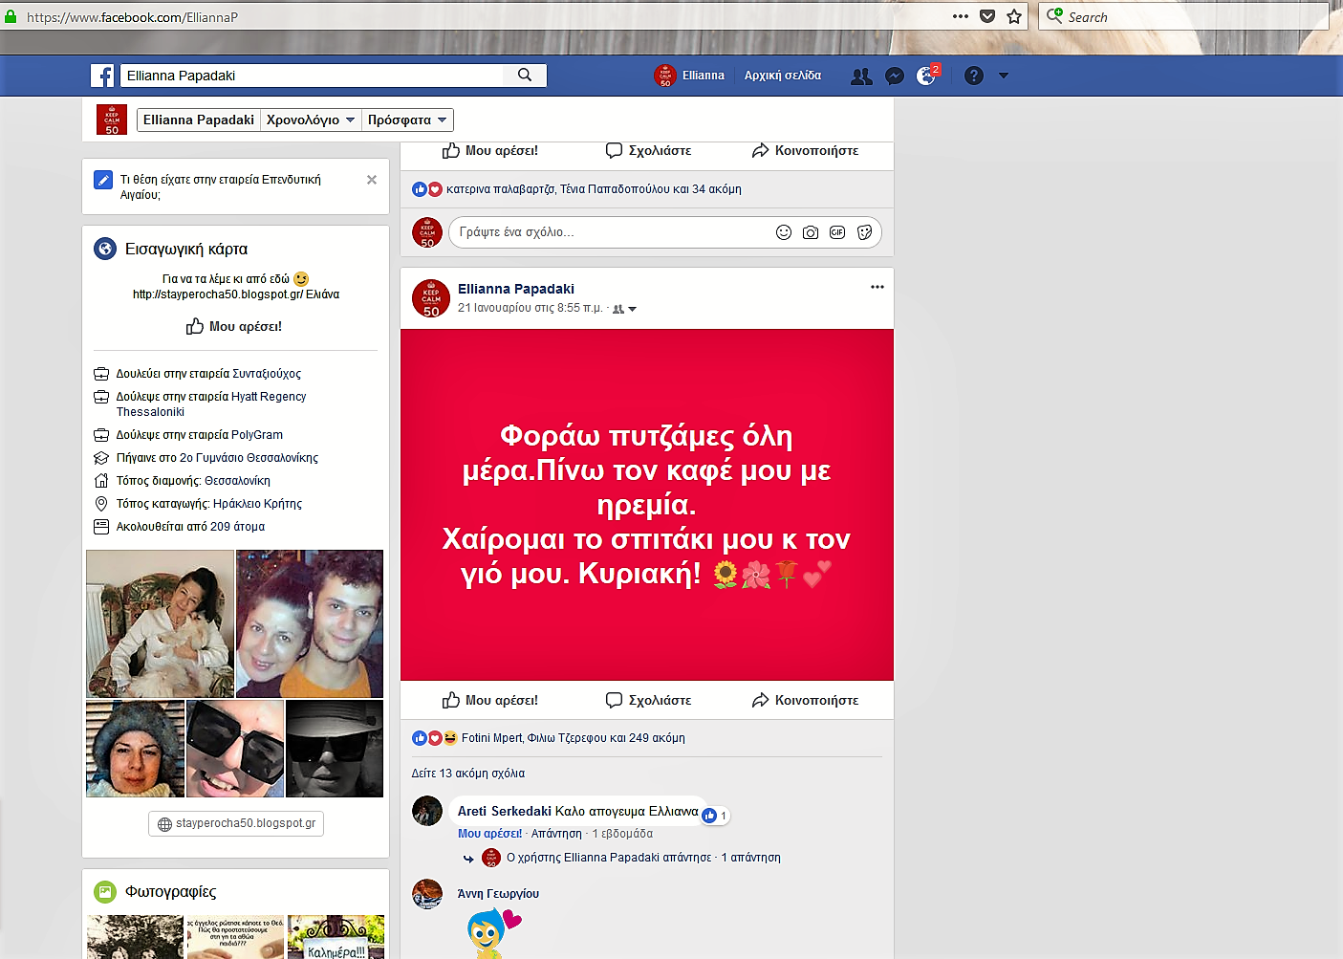Image resolution: width=1343 pixels, height=959 pixels.
Task: Click Ellianna Papadaki name tab
Action: click(199, 120)
